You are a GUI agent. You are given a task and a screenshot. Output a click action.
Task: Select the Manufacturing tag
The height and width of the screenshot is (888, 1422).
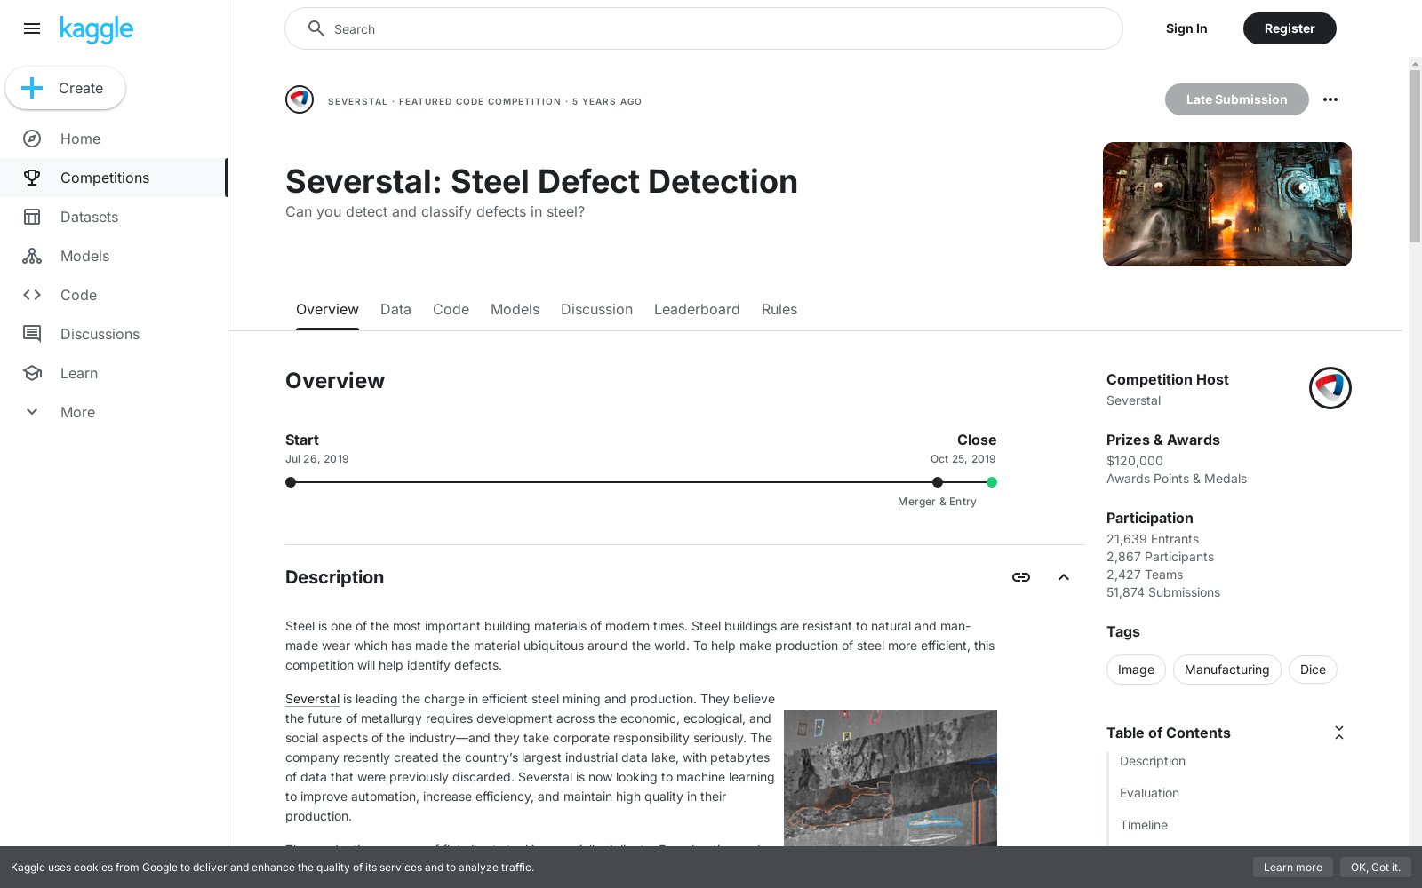[x=1226, y=670]
